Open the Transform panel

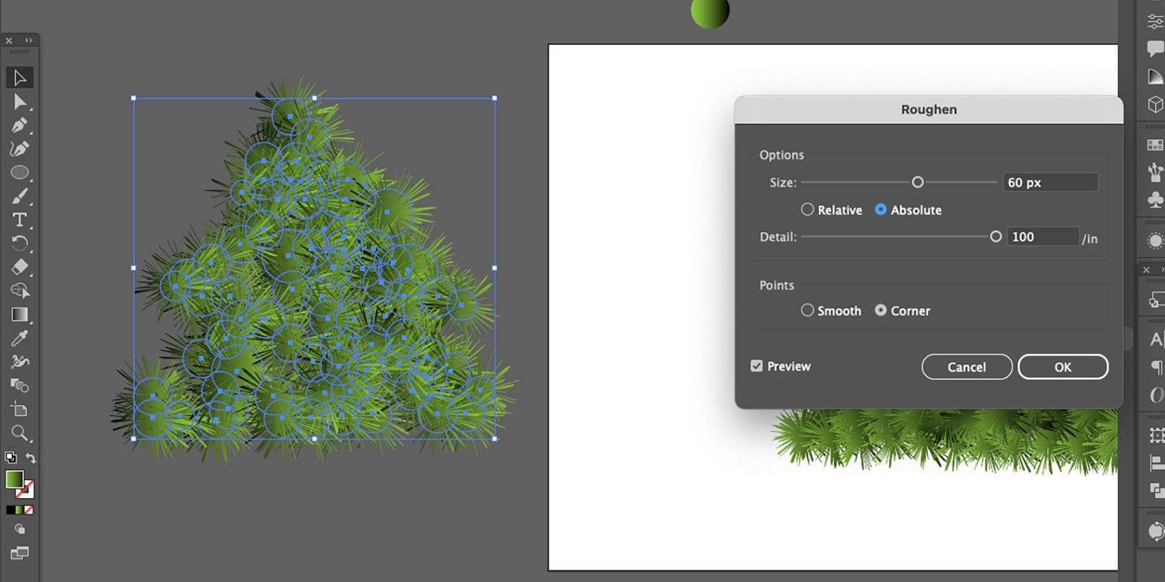[1156, 435]
